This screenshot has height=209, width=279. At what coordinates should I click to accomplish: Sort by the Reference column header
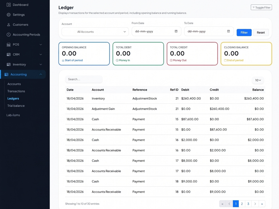(x=140, y=90)
